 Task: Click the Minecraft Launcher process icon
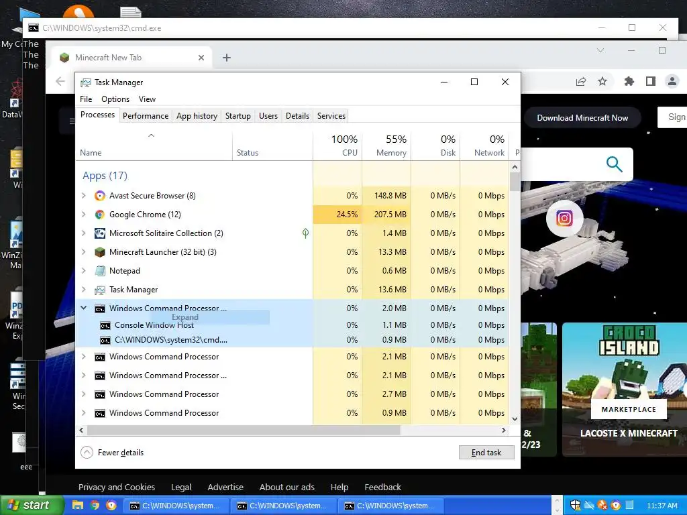pyautogui.click(x=100, y=252)
